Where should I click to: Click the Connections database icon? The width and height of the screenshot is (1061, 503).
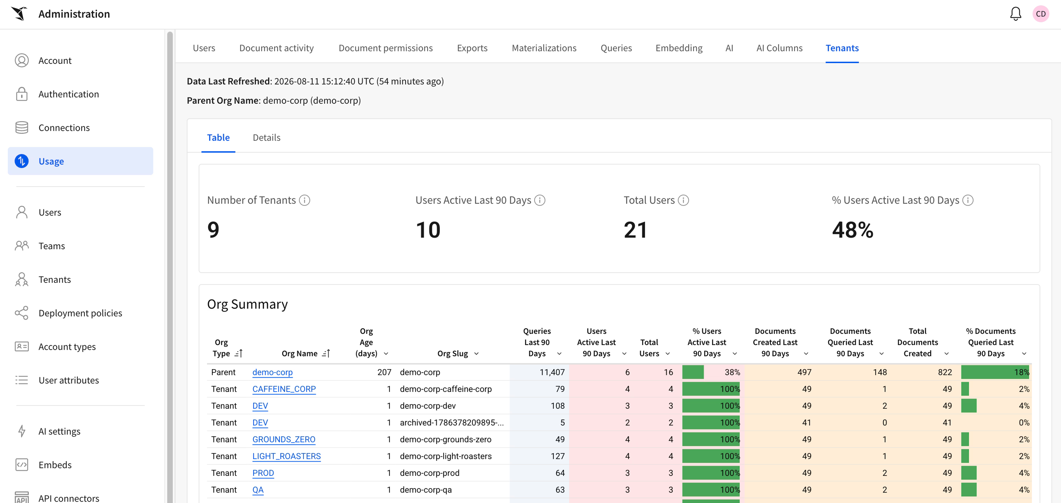click(22, 128)
